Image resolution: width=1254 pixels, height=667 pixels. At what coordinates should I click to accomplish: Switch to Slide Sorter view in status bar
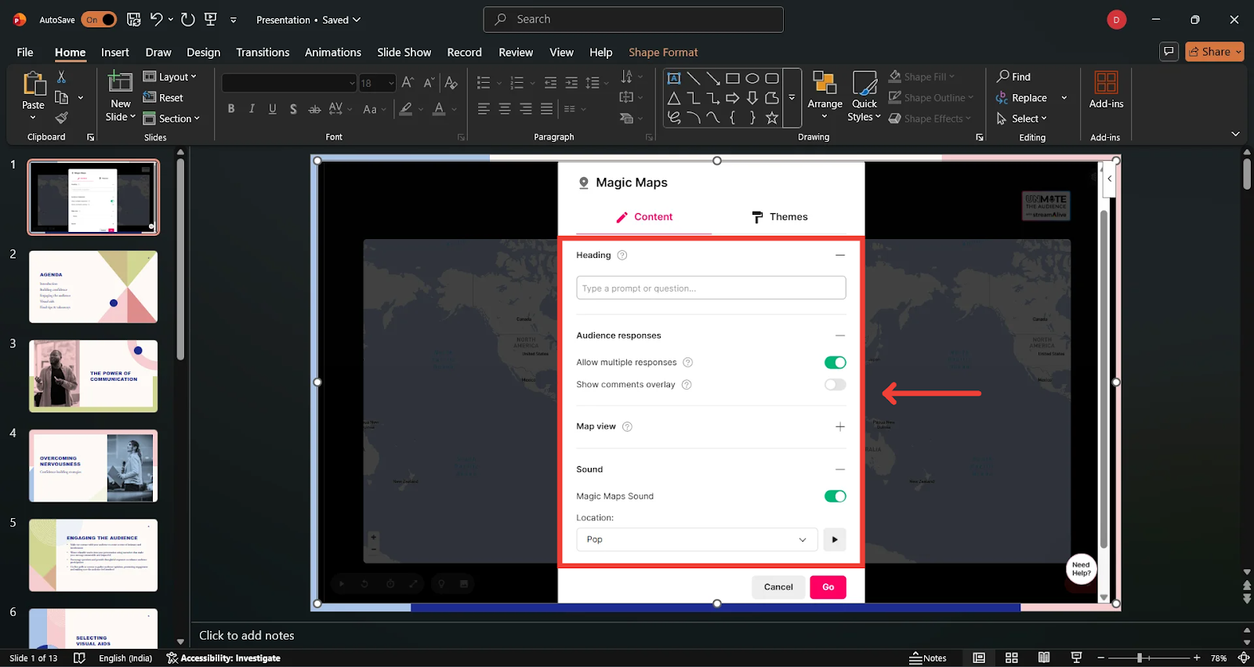1012,658
